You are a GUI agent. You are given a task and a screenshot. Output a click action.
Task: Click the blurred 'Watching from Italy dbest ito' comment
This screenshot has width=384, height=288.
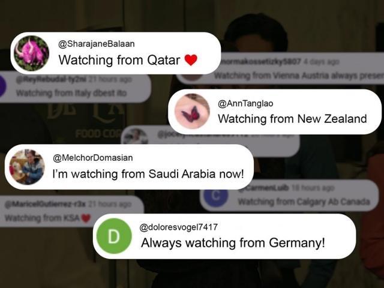pos(71,94)
